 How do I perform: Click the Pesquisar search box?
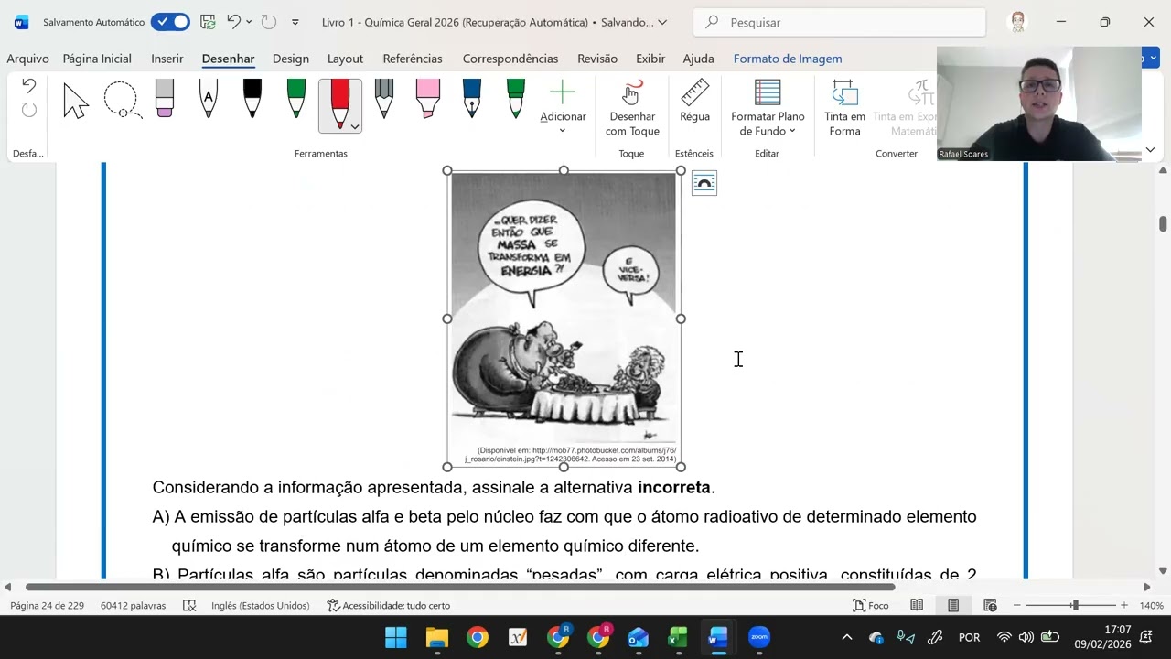pos(839,22)
